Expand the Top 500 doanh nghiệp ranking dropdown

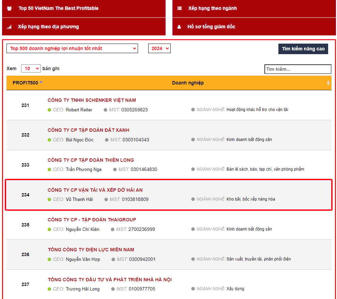(x=72, y=48)
